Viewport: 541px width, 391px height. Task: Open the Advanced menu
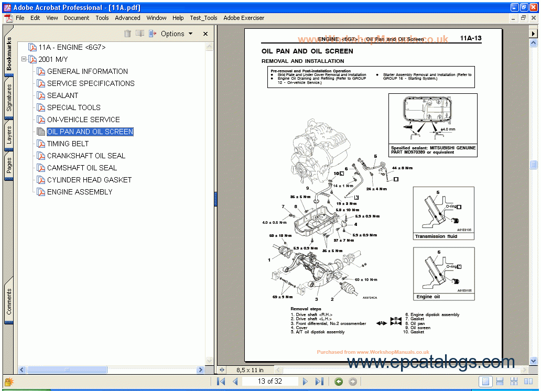point(128,18)
